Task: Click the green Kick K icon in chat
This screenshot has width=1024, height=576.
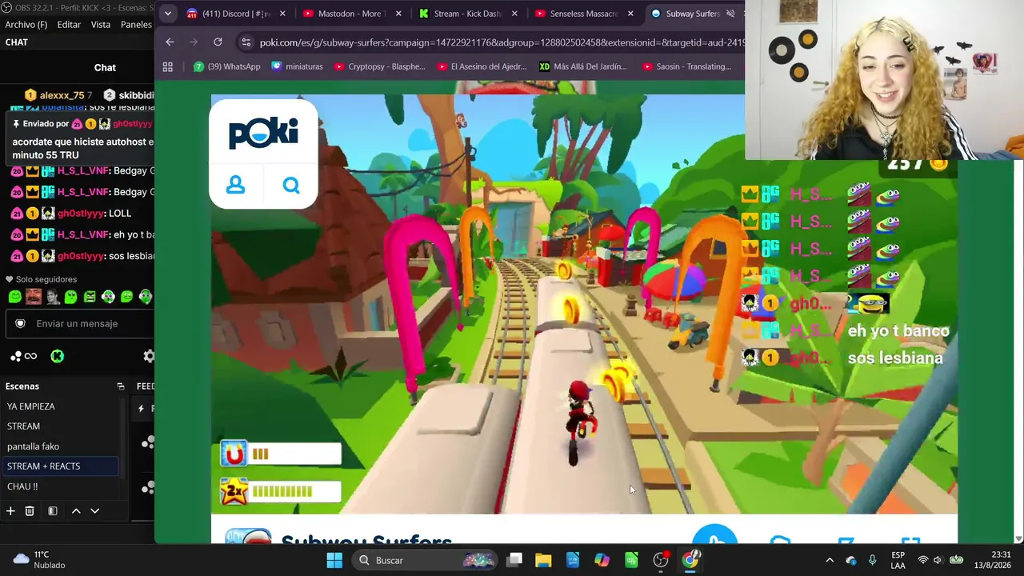Action: coord(57,356)
